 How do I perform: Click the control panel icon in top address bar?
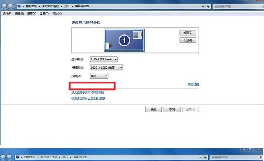(x=19, y=7)
